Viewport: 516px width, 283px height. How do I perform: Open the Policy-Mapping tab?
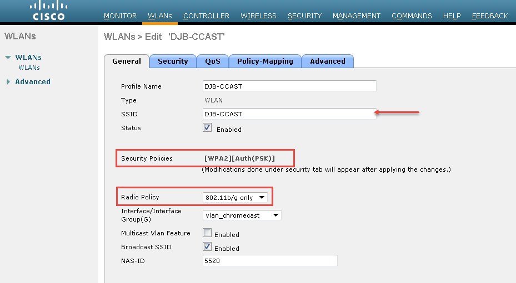[x=265, y=61]
